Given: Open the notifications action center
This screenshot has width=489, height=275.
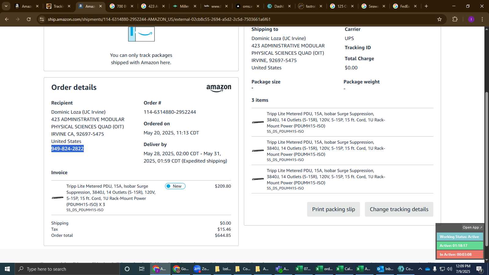Looking at the screenshot, I should click(x=480, y=269).
